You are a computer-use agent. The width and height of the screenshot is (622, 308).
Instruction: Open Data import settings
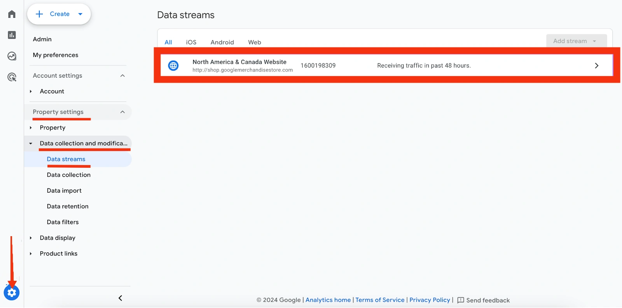(x=64, y=191)
